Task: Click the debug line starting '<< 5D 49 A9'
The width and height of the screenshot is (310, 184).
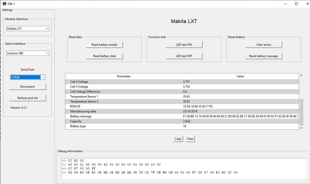Action: click(150, 172)
